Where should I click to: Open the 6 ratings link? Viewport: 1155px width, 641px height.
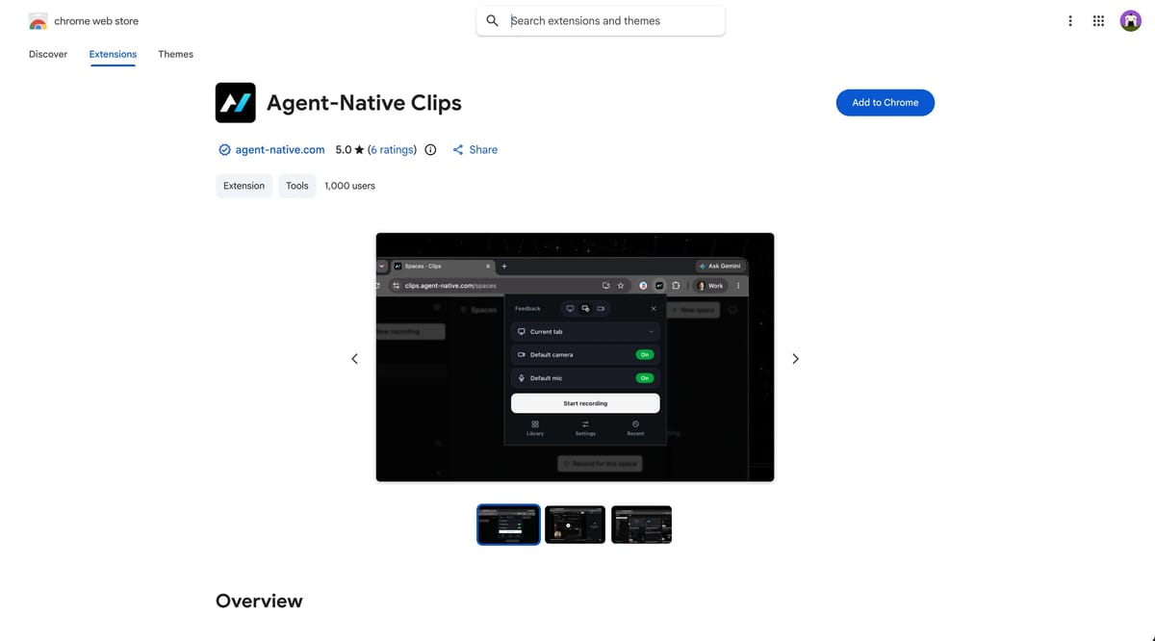[392, 149]
